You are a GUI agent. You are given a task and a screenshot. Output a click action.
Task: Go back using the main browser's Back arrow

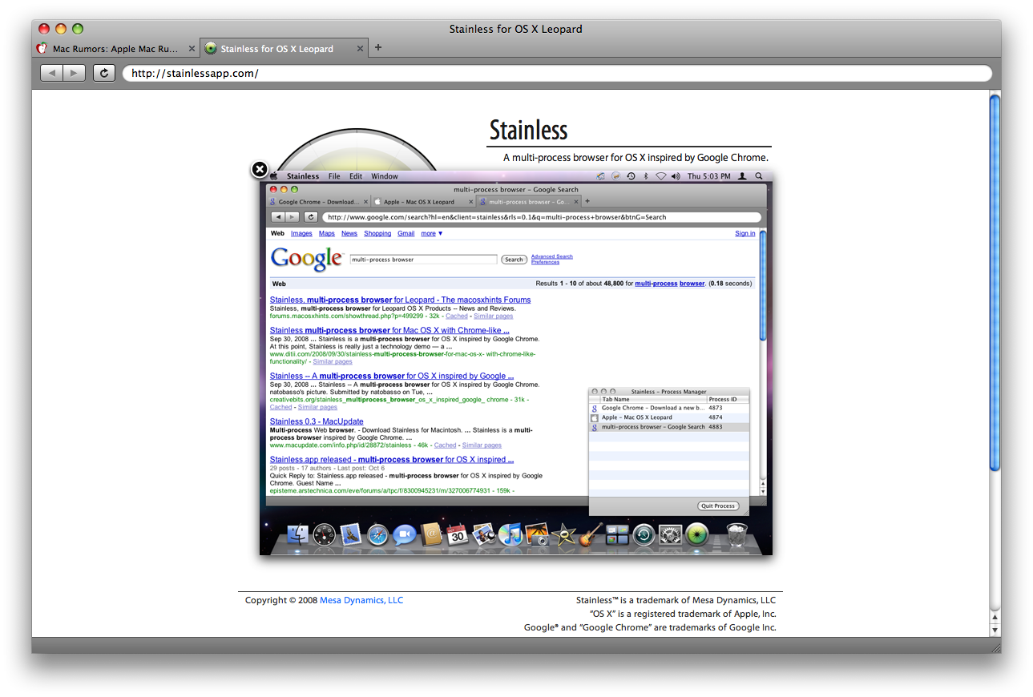(x=51, y=73)
